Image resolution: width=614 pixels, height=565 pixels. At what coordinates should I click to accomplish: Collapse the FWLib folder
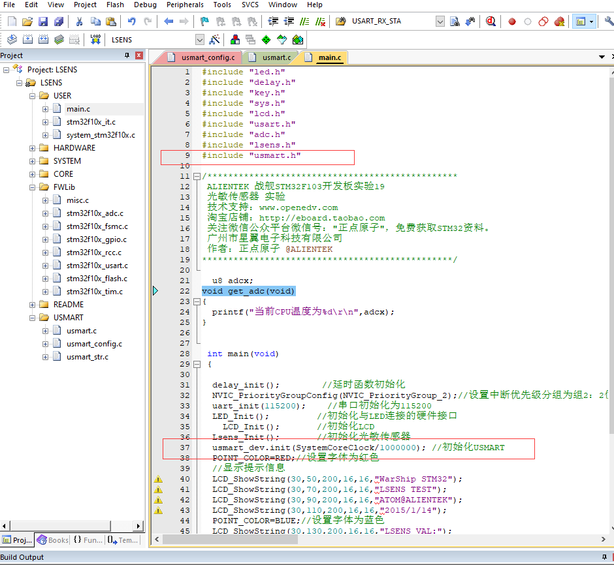[x=33, y=187]
